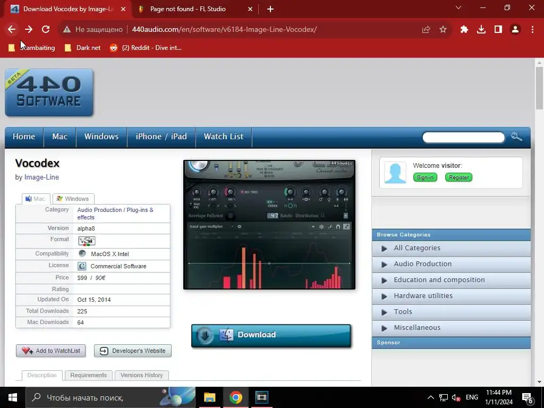544x408 pixels.
Task: Click the tab search chevron
Action: pos(458,7)
